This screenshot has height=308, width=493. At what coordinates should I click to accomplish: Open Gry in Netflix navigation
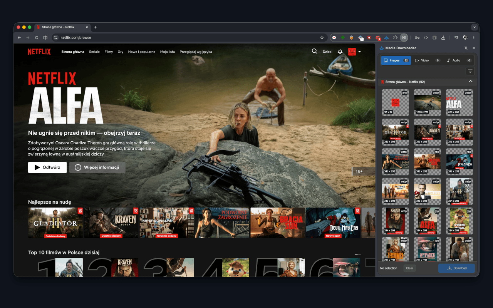point(121,52)
